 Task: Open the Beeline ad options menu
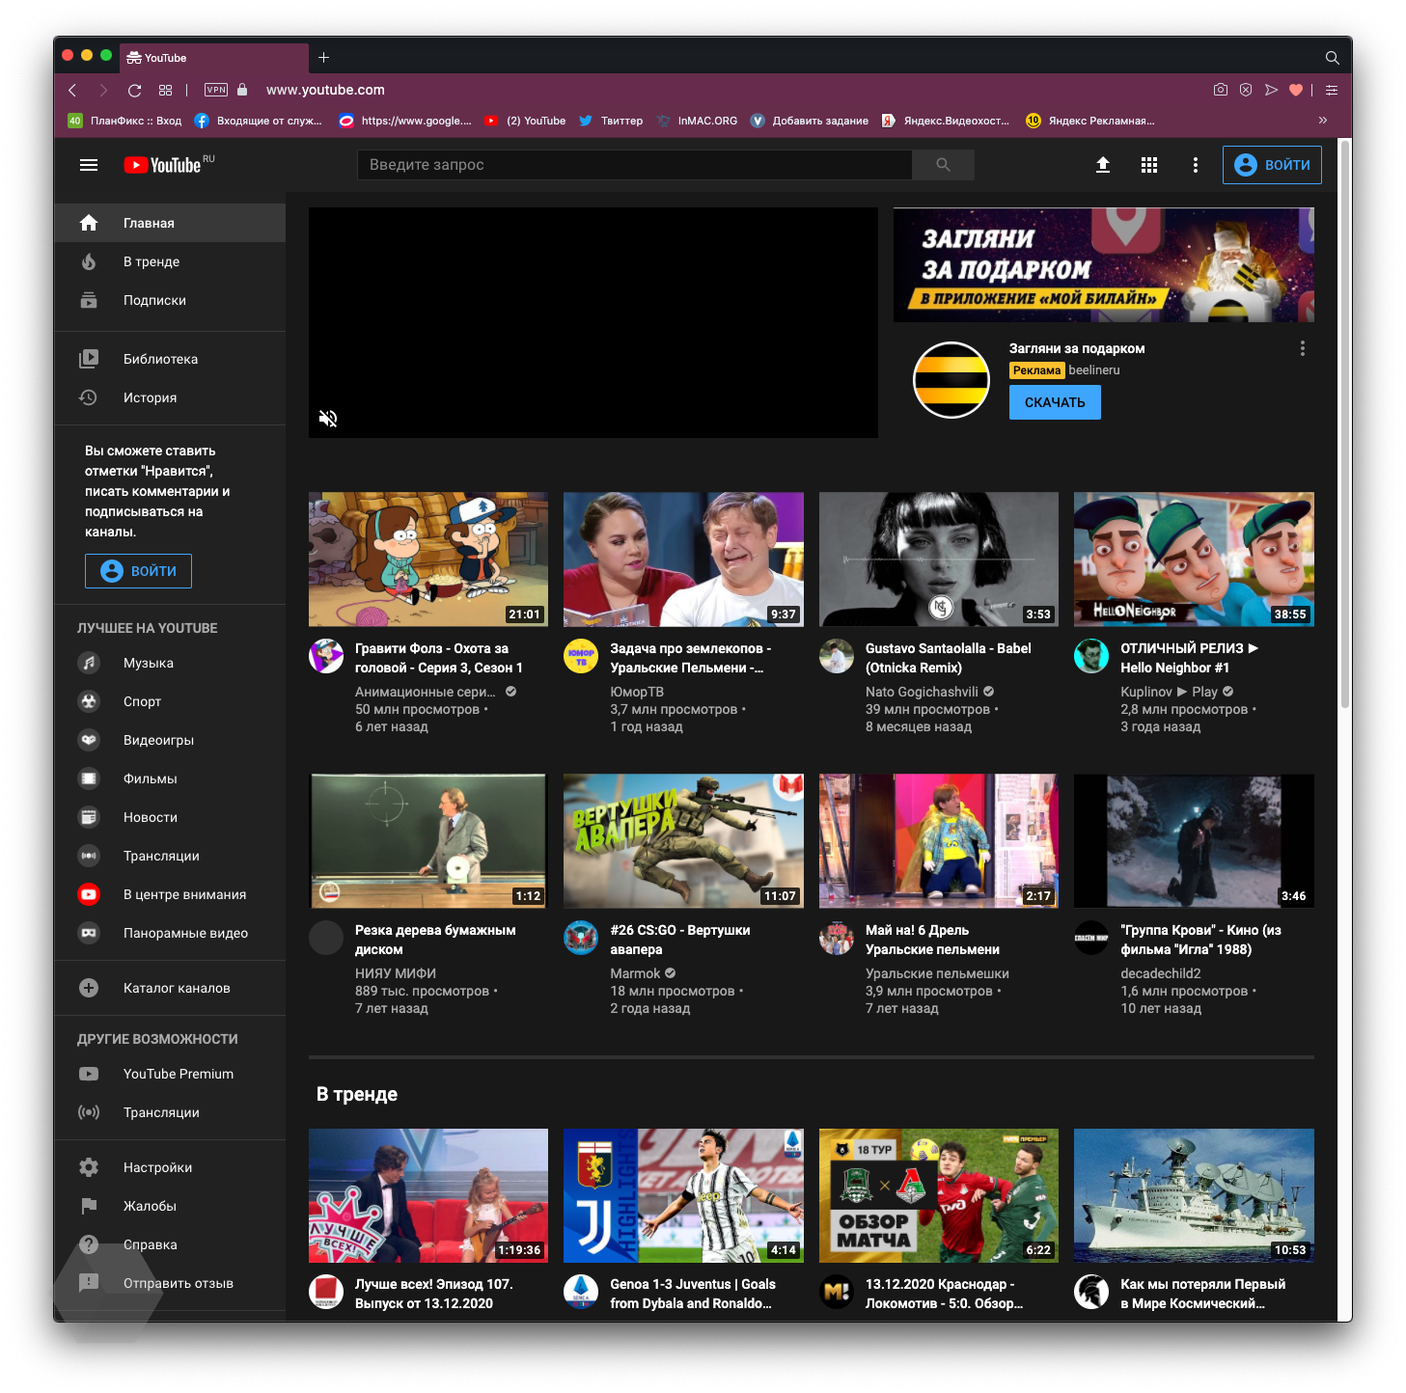pyautogui.click(x=1303, y=348)
